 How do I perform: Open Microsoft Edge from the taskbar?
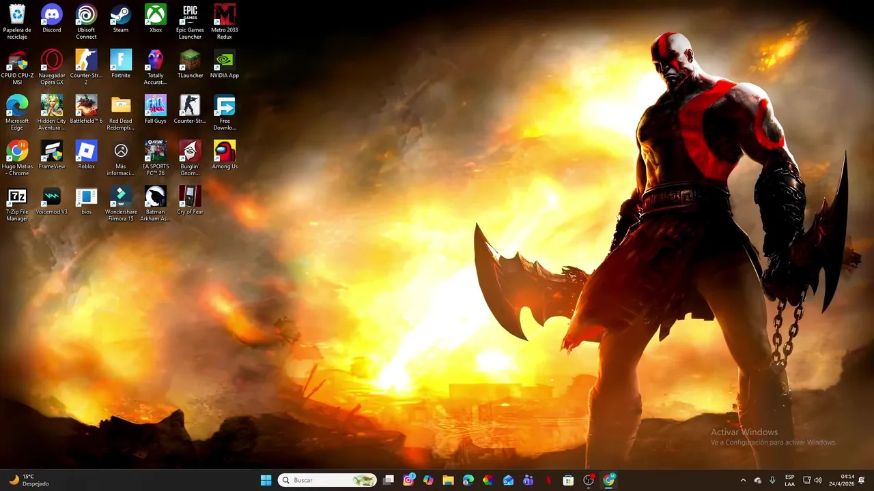click(468, 480)
